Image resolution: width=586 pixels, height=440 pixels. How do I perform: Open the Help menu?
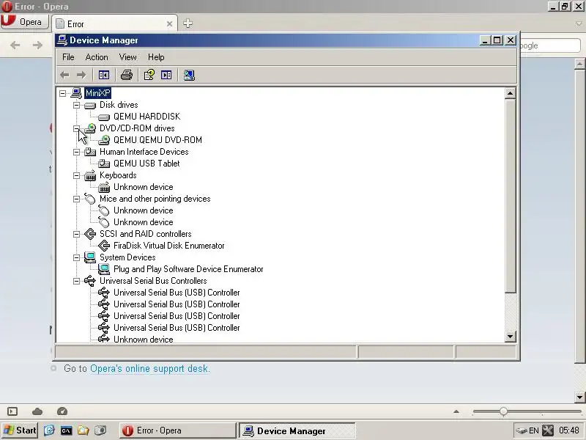point(156,57)
